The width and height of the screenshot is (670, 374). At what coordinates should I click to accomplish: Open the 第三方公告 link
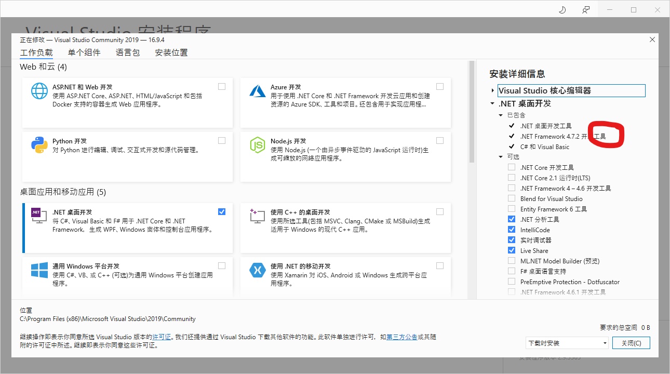(401, 337)
